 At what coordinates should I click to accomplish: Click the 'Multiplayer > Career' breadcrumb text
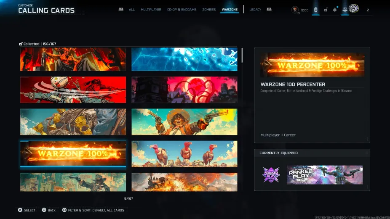[278, 135]
